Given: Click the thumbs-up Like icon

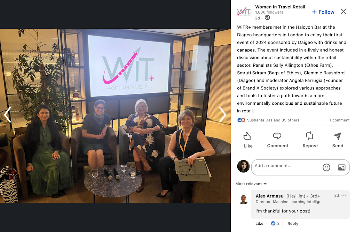Looking at the screenshot, I should click(x=247, y=136).
